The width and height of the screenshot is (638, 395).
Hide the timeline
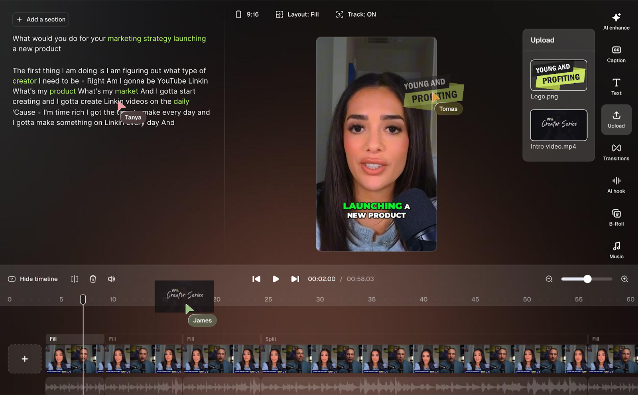point(33,279)
